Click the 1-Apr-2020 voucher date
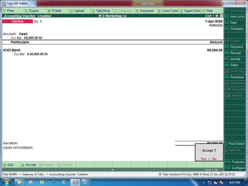 click(214, 21)
